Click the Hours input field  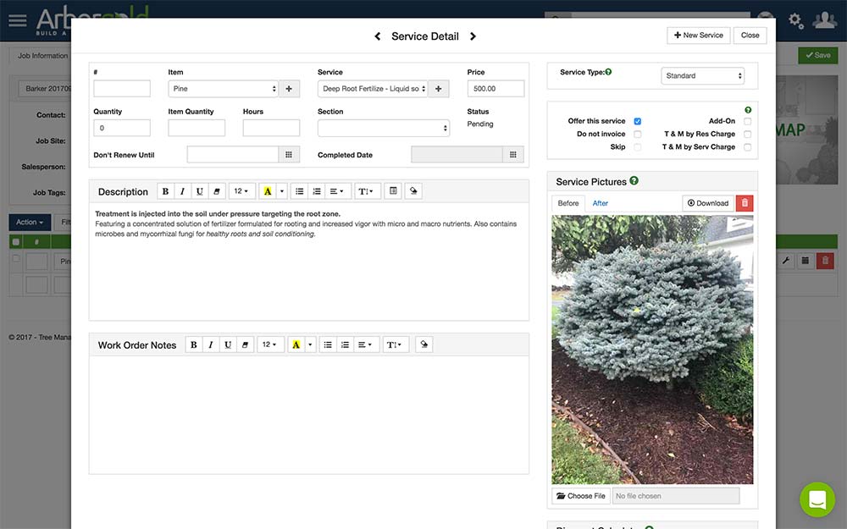click(x=271, y=128)
